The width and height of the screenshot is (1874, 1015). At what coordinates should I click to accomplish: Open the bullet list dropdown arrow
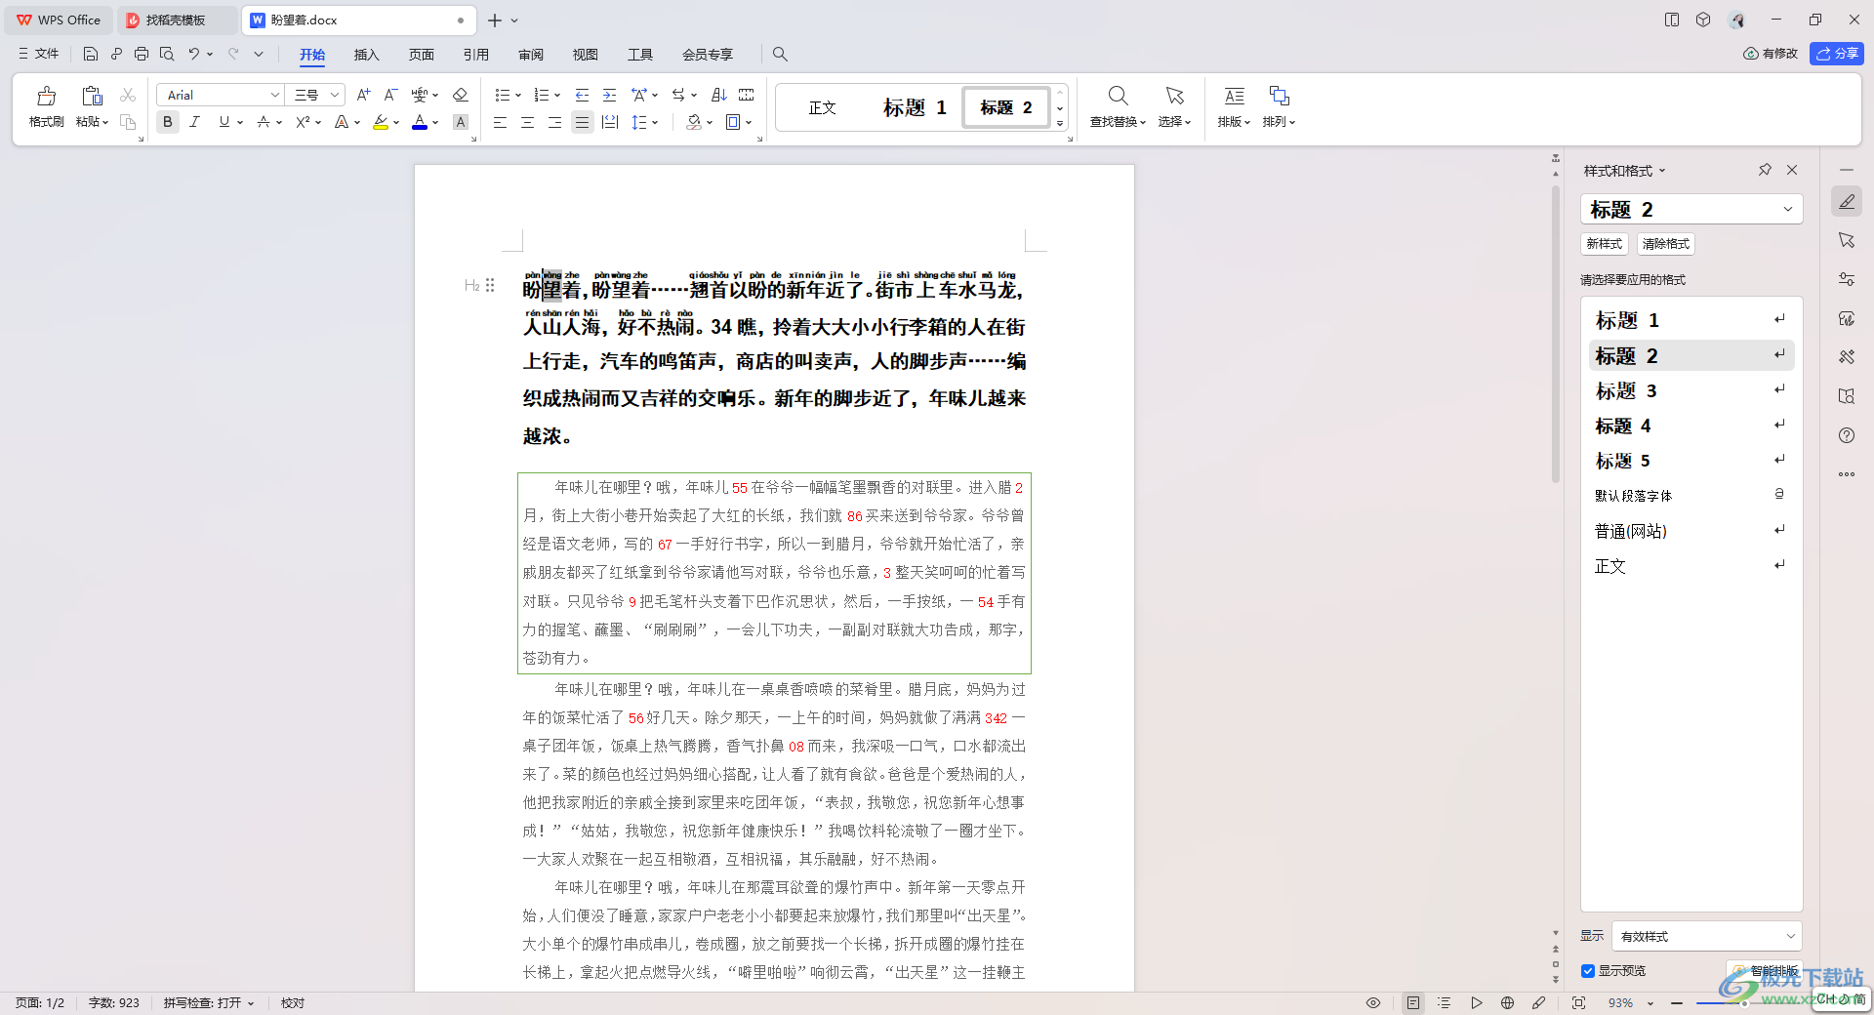pos(518,96)
